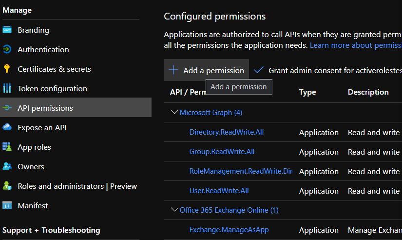Click Application type in RoleManagement.ReadWrite.Directory row
Viewport: 402px width, 240px height.
pos(319,172)
